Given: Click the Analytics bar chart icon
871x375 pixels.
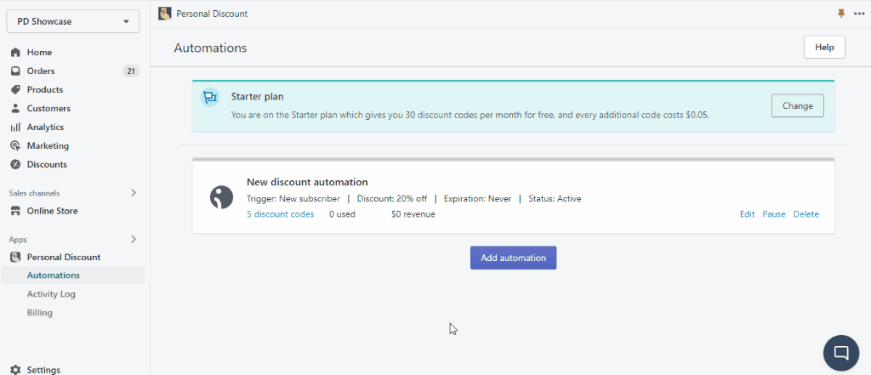Looking at the screenshot, I should pos(15,128).
